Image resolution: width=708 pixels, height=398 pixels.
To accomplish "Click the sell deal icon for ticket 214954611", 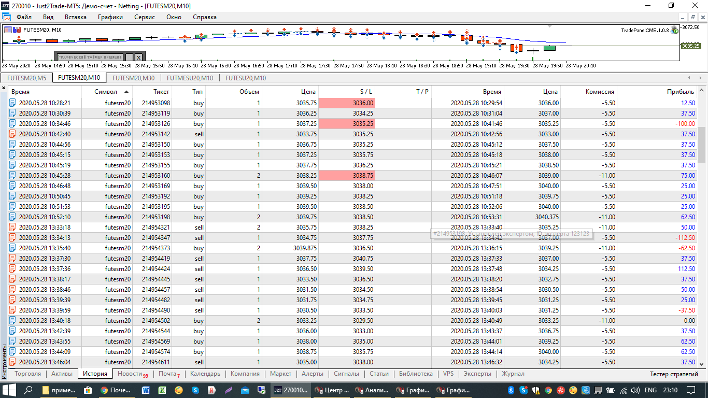I will tap(12, 362).
